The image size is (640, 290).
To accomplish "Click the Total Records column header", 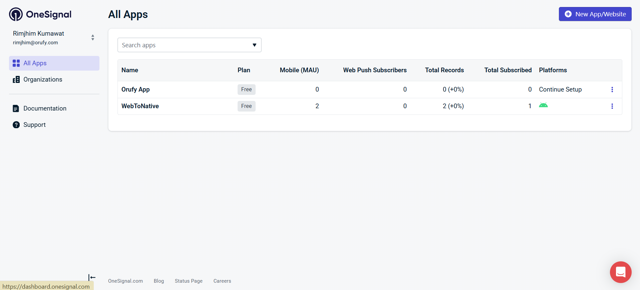I will (444, 70).
